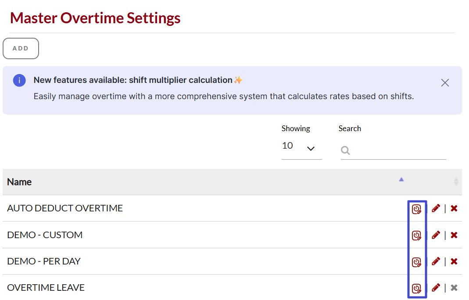469x300 pixels.
Task: Dismiss the new features banner
Action: 445,83
